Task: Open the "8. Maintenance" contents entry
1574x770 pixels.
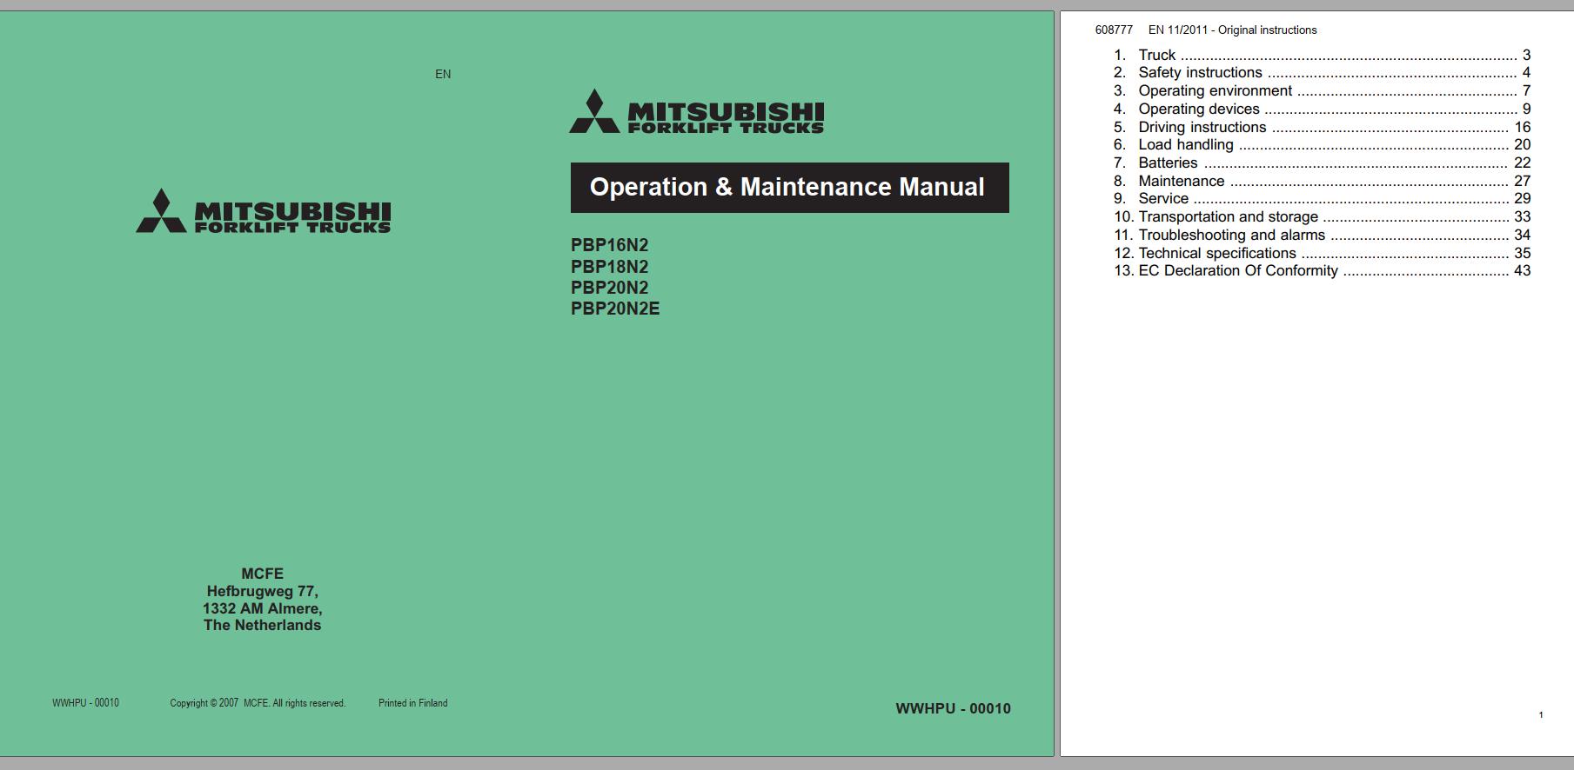Action: pos(1322,181)
